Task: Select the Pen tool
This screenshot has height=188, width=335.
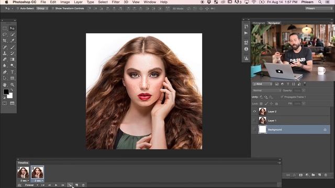Action: coord(5,72)
